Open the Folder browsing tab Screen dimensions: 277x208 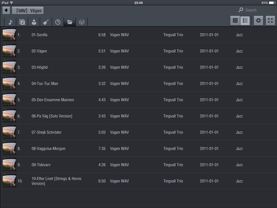coord(69,22)
